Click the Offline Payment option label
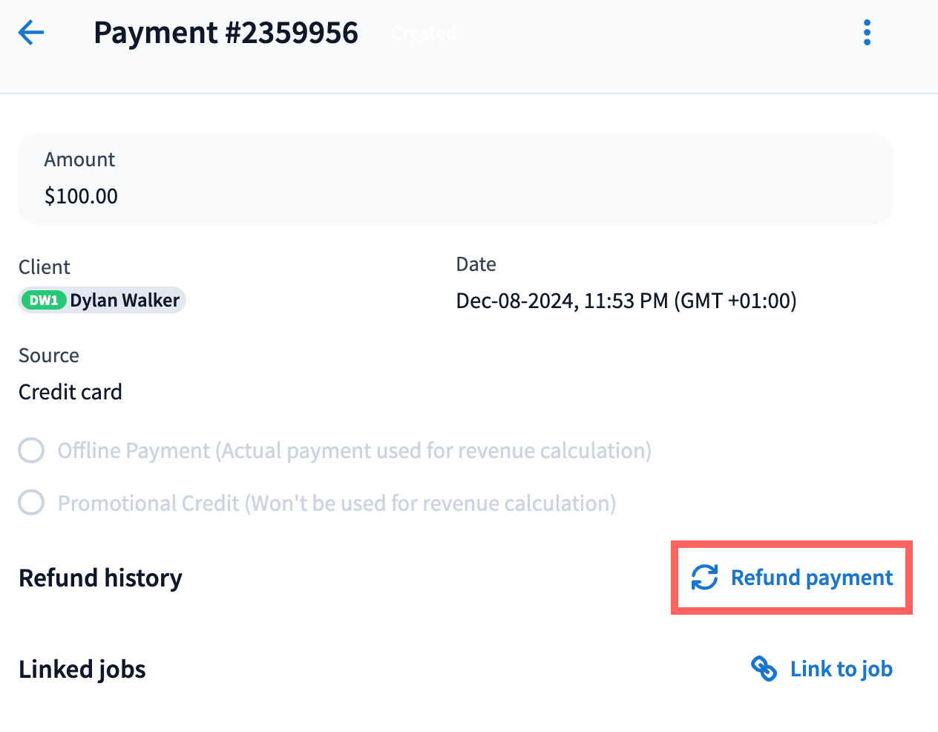Screen dimensions: 938x732 click(x=354, y=451)
